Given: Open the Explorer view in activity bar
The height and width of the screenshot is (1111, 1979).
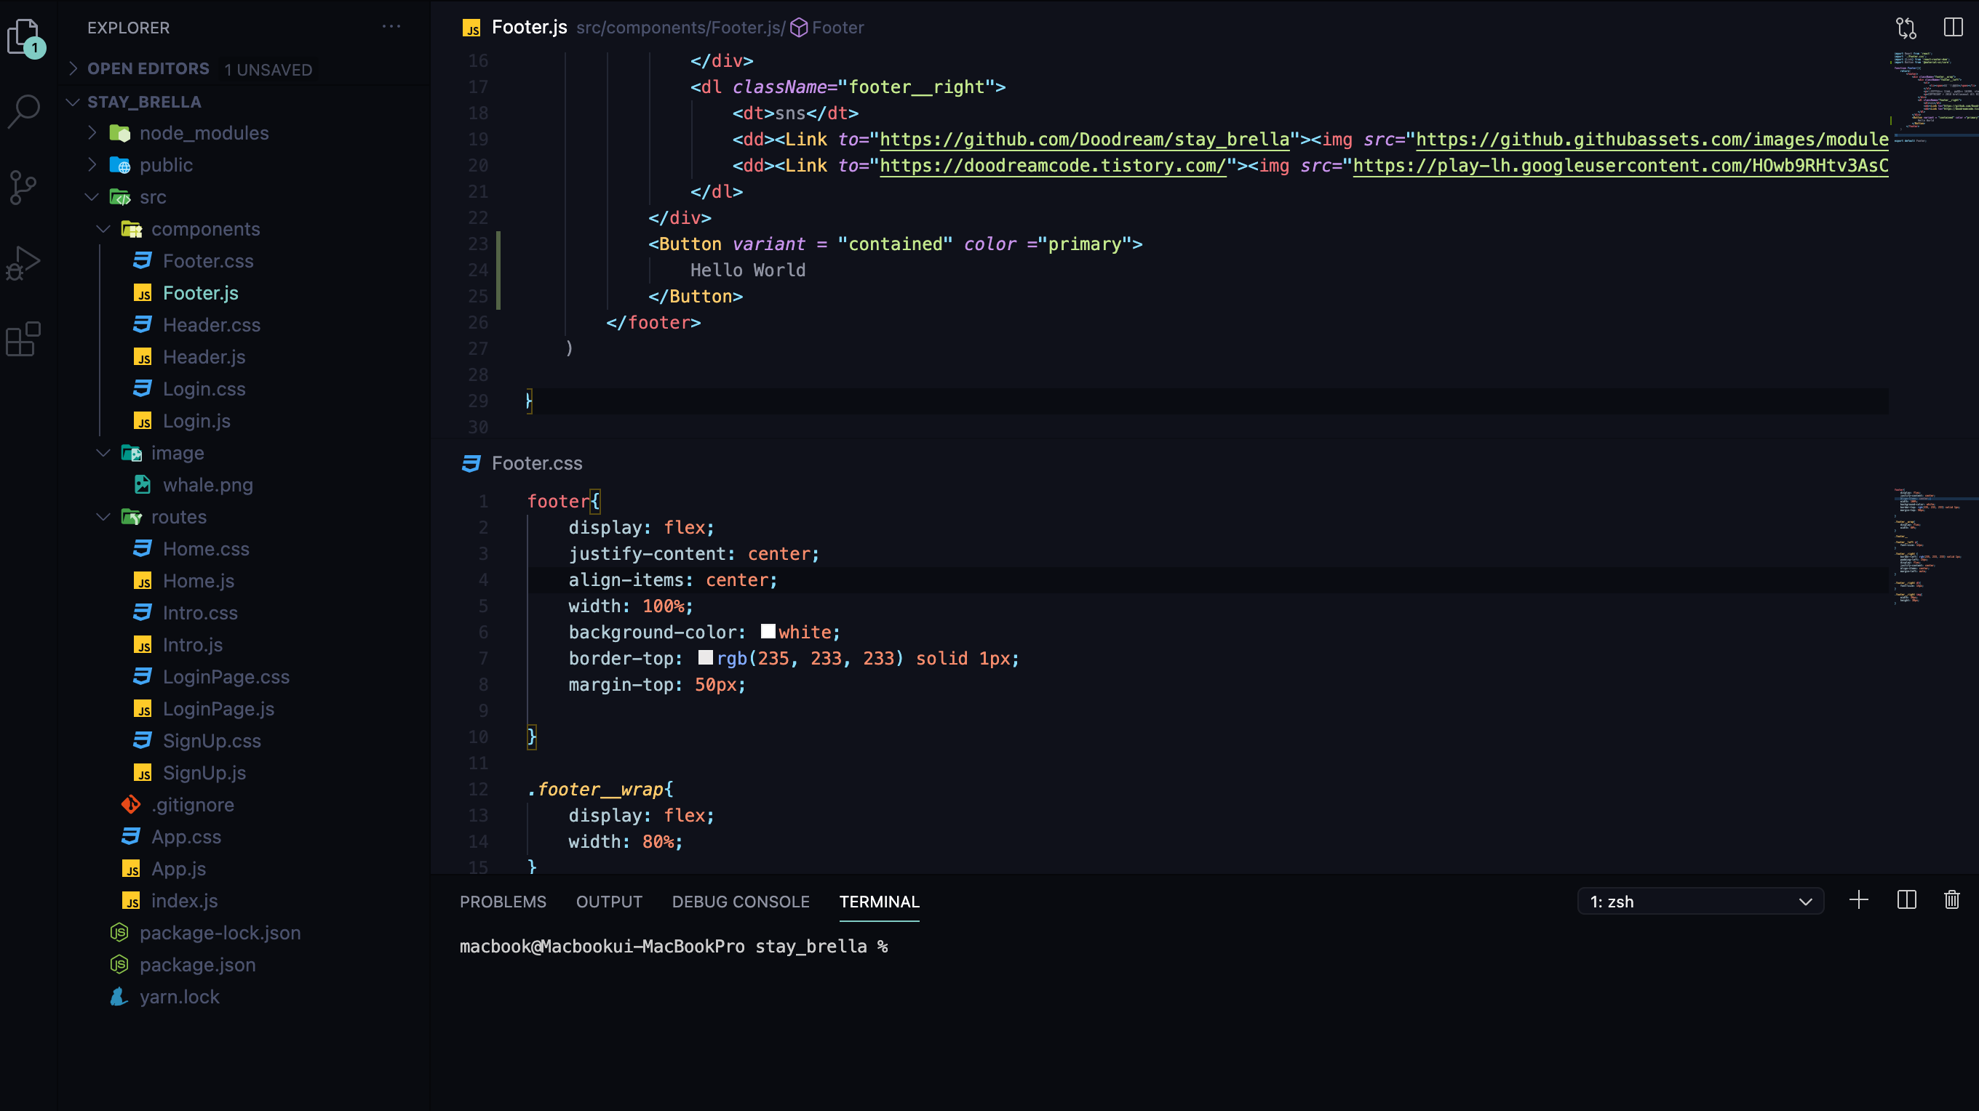Looking at the screenshot, I should coord(25,36).
